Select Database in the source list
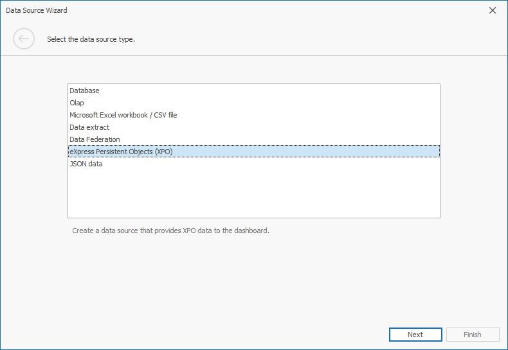The height and width of the screenshot is (350, 508). click(84, 91)
